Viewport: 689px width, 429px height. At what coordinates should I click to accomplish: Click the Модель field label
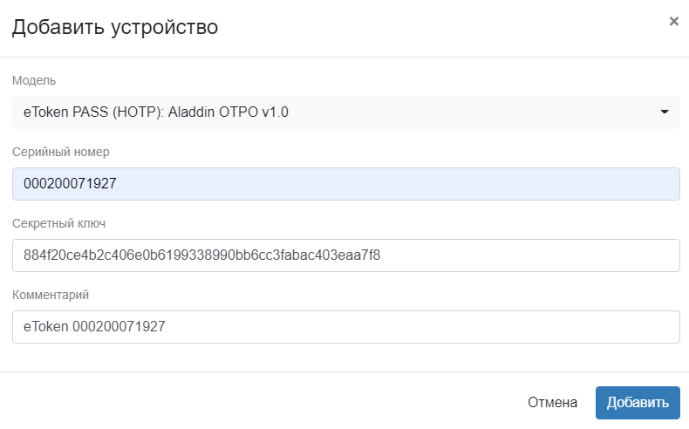[x=34, y=80]
